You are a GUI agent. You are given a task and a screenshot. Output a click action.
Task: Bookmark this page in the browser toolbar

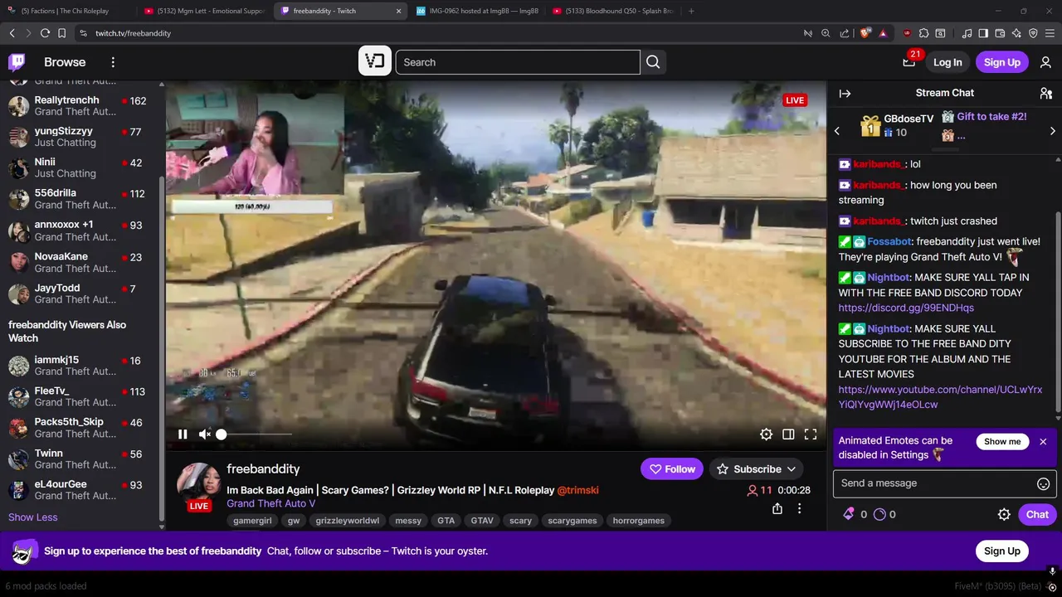61,33
